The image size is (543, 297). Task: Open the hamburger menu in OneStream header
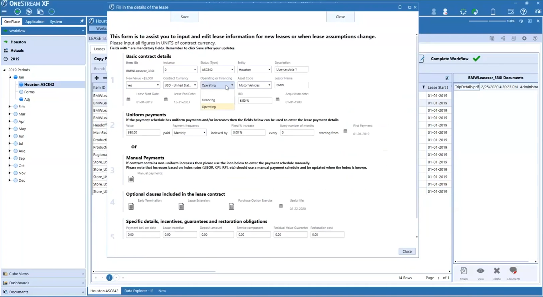4,12
